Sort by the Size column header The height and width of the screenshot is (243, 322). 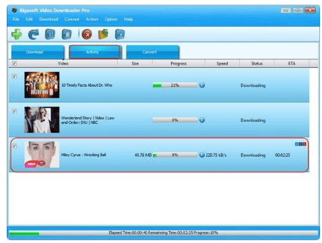tap(135, 63)
